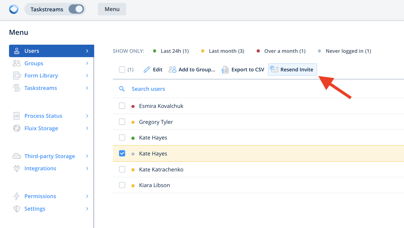Viewport: 404px width, 228px height.
Task: Click the Fluix Storage icon
Action: coord(17,129)
